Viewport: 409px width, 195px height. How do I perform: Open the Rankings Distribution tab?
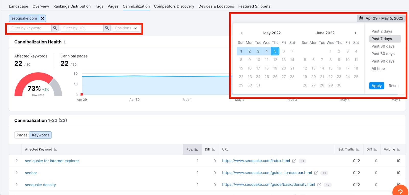pos(72,6)
